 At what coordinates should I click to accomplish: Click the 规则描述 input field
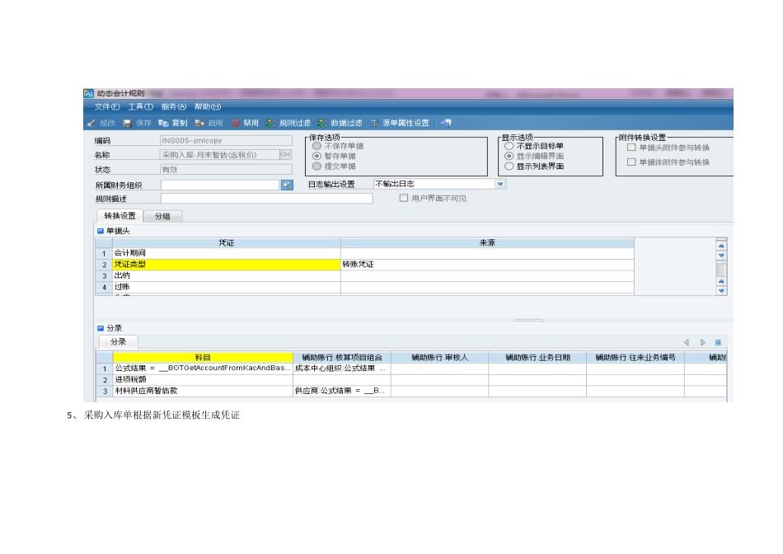click(266, 199)
